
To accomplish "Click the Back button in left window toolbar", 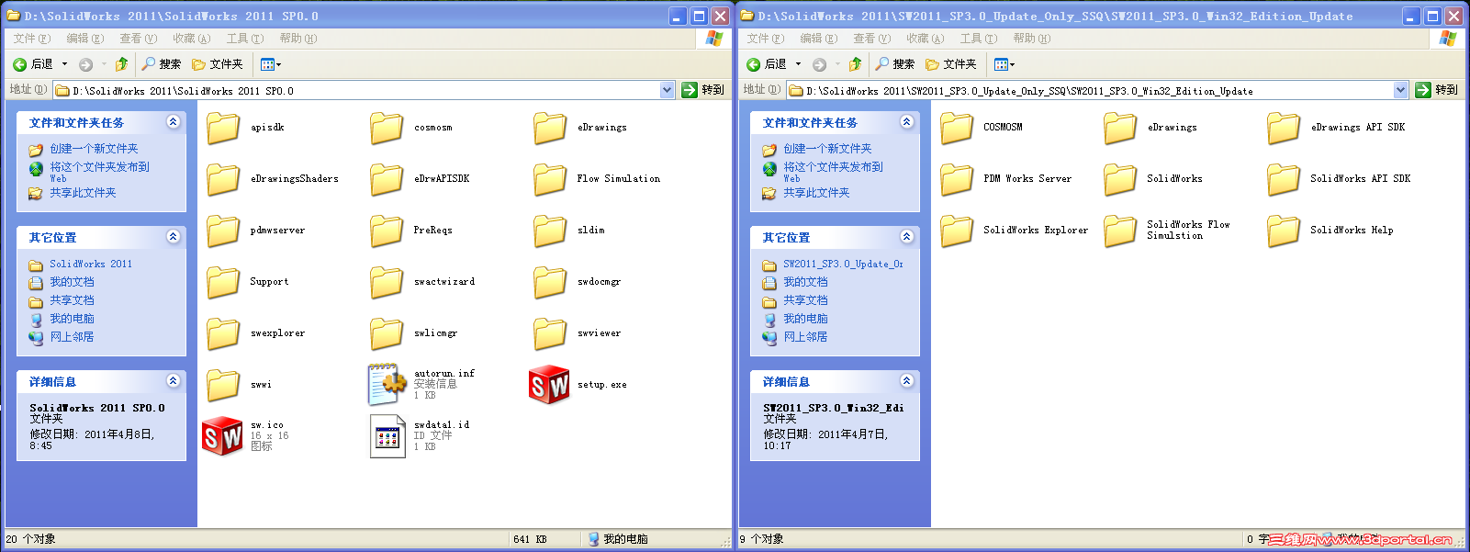I will [33, 64].
